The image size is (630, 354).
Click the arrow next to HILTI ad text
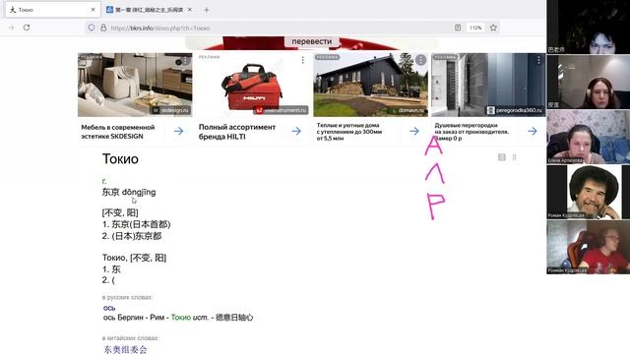point(296,131)
